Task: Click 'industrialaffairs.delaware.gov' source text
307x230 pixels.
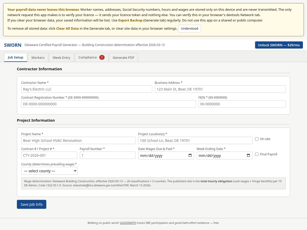Action: (92, 185)
